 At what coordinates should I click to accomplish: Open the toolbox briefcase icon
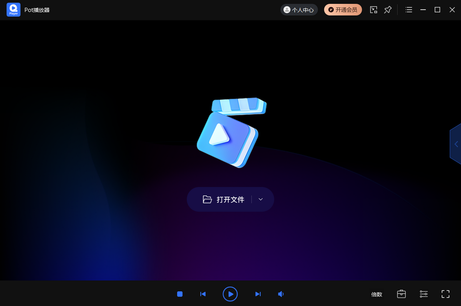tap(401, 294)
